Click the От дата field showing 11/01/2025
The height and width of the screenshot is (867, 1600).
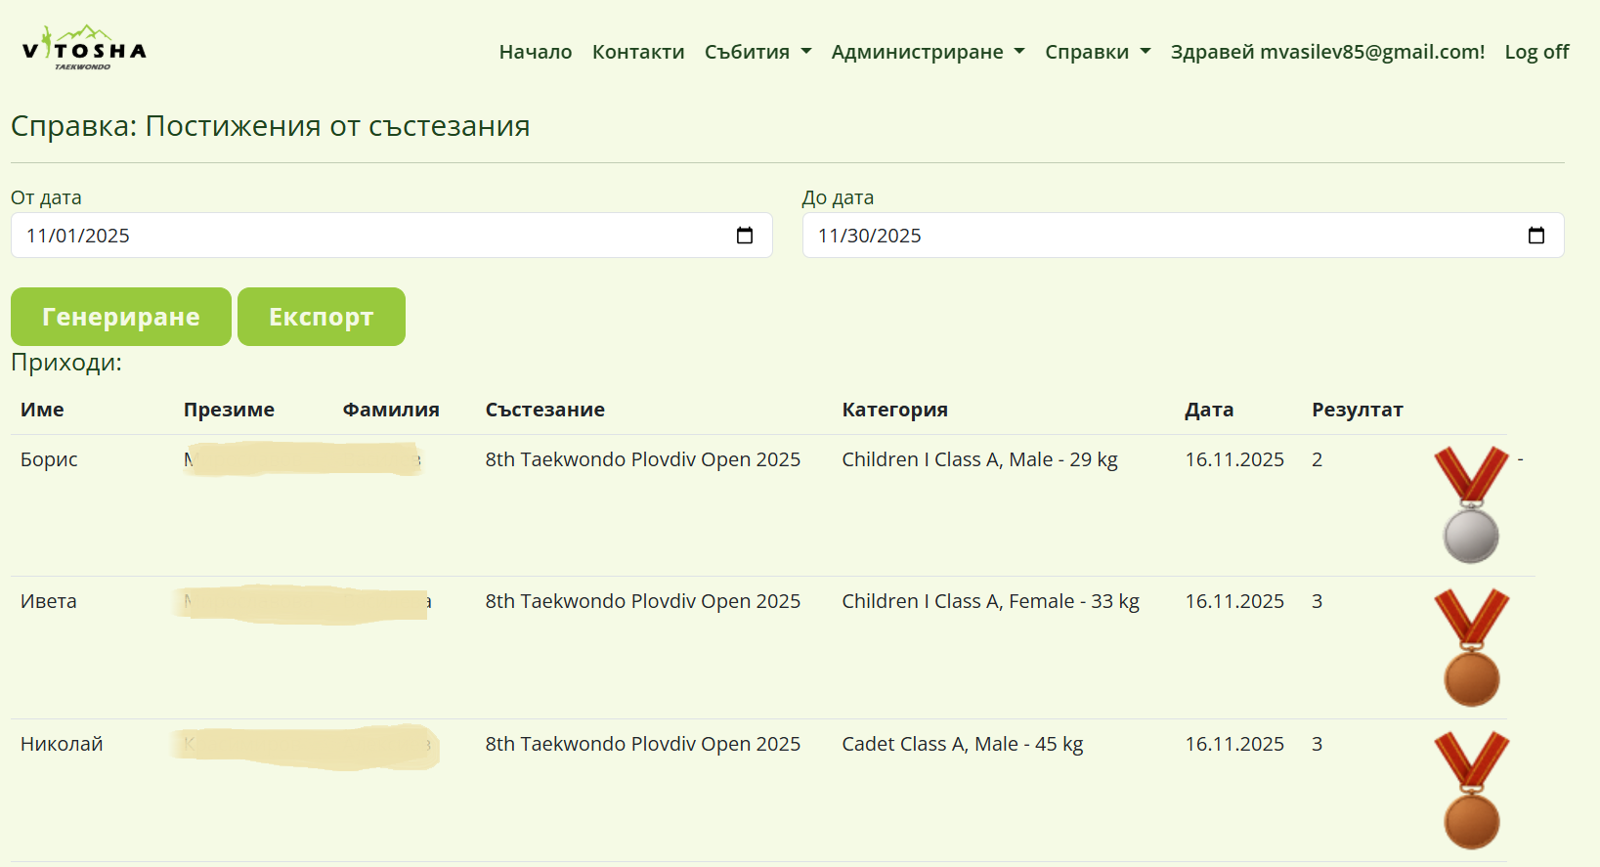coord(371,236)
